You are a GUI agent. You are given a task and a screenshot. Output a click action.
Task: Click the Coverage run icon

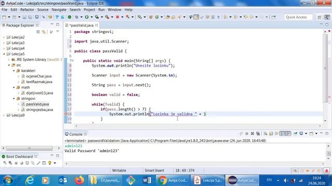(x=97, y=17)
